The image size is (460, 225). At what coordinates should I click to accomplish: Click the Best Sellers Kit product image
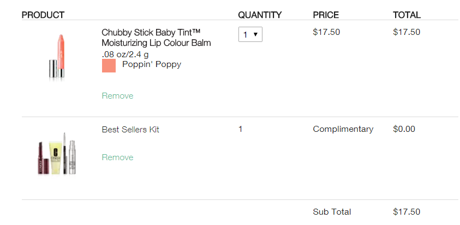pos(57,154)
